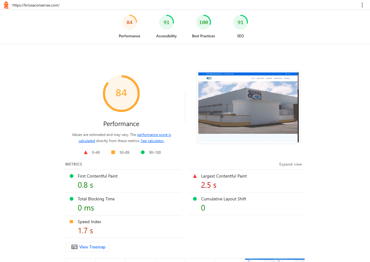Open the View Treemap button
The width and height of the screenshot is (370, 262).
[x=88, y=247]
